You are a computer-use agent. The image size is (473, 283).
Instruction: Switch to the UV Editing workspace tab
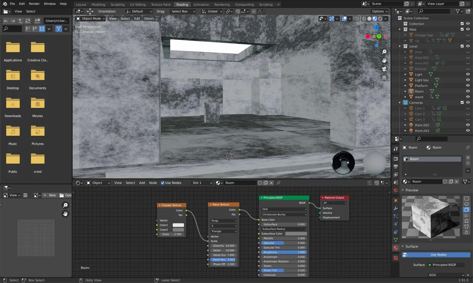(x=137, y=4)
